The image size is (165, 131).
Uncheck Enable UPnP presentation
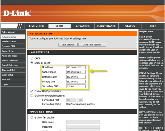32,91
